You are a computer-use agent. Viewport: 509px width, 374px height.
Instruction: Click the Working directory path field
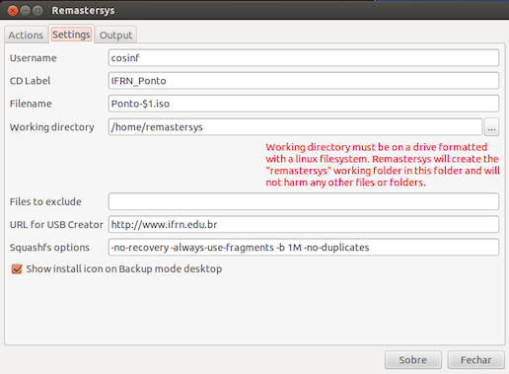[295, 127]
